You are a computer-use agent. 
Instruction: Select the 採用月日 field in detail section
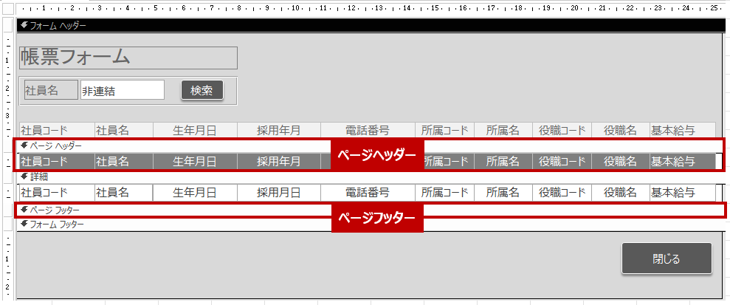coord(278,193)
